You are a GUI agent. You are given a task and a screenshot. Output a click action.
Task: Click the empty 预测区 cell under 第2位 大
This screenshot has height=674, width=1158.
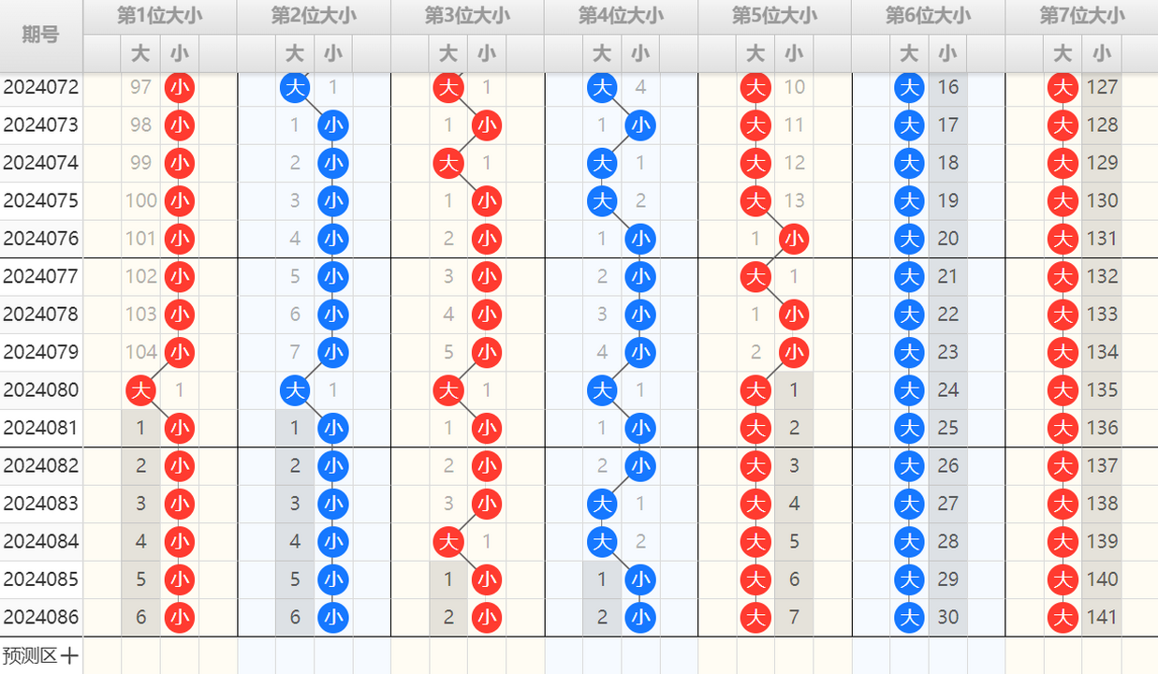(295, 656)
